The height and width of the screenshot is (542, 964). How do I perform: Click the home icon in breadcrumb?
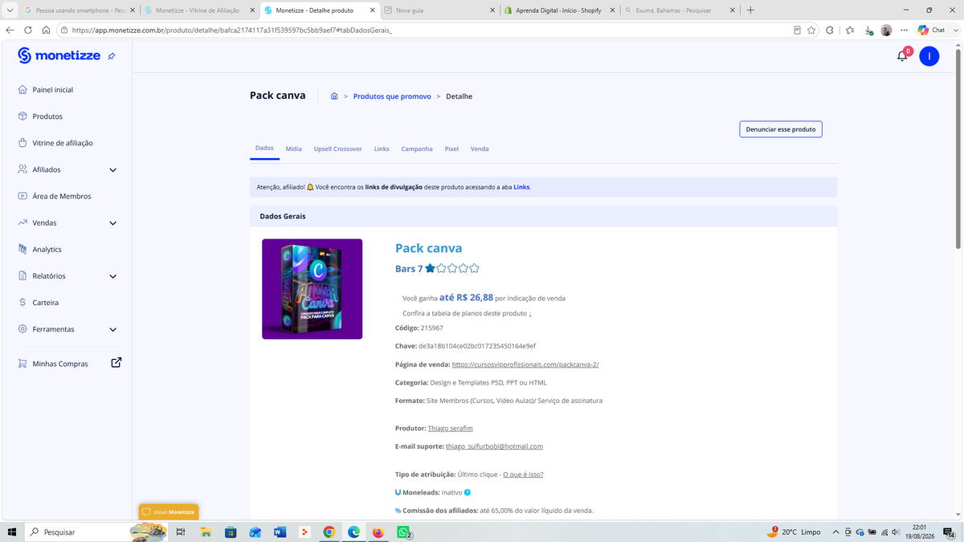click(x=334, y=96)
